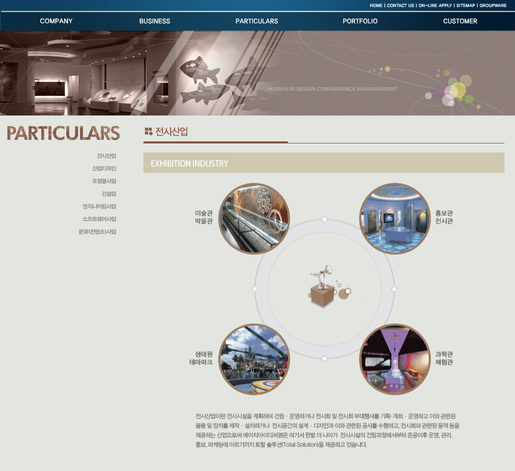The height and width of the screenshot is (471, 515).
Task: Click the large PARTICULARS sidebar title
Action: pos(63,133)
